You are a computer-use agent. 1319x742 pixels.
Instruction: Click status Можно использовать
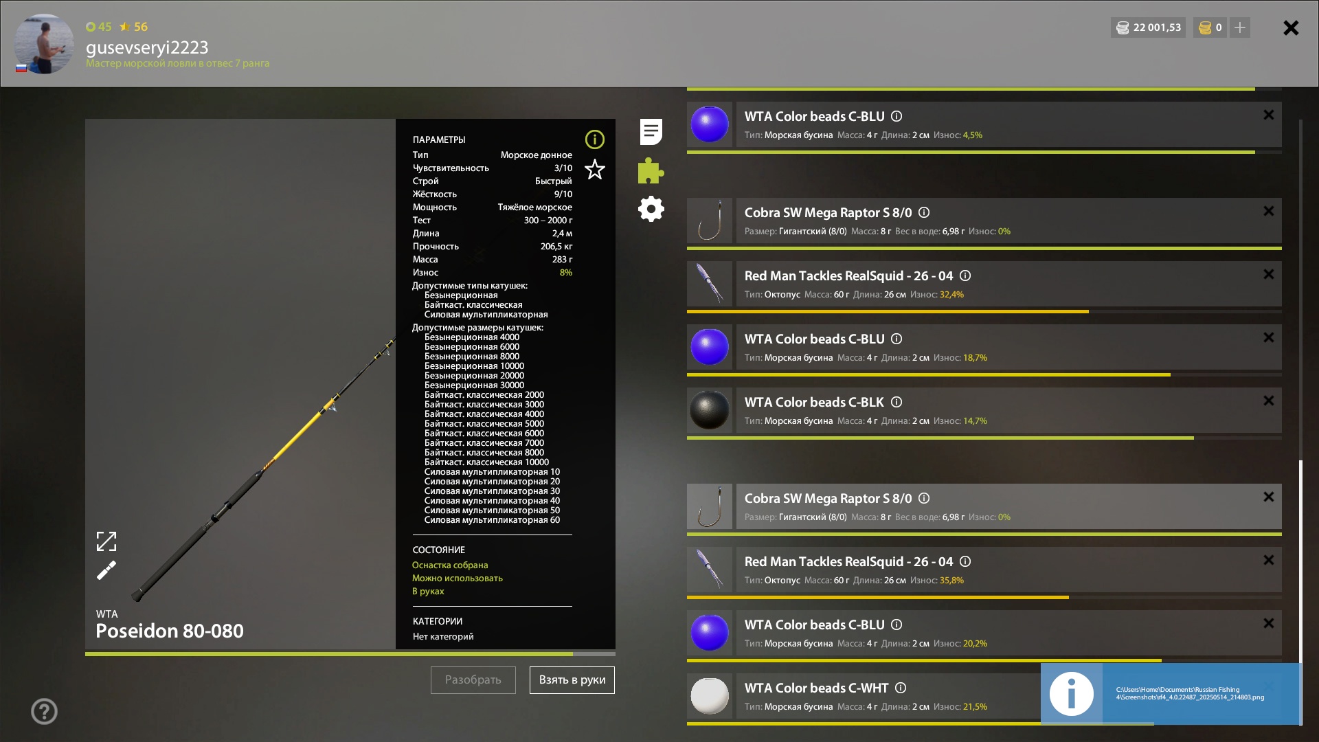pos(458,578)
